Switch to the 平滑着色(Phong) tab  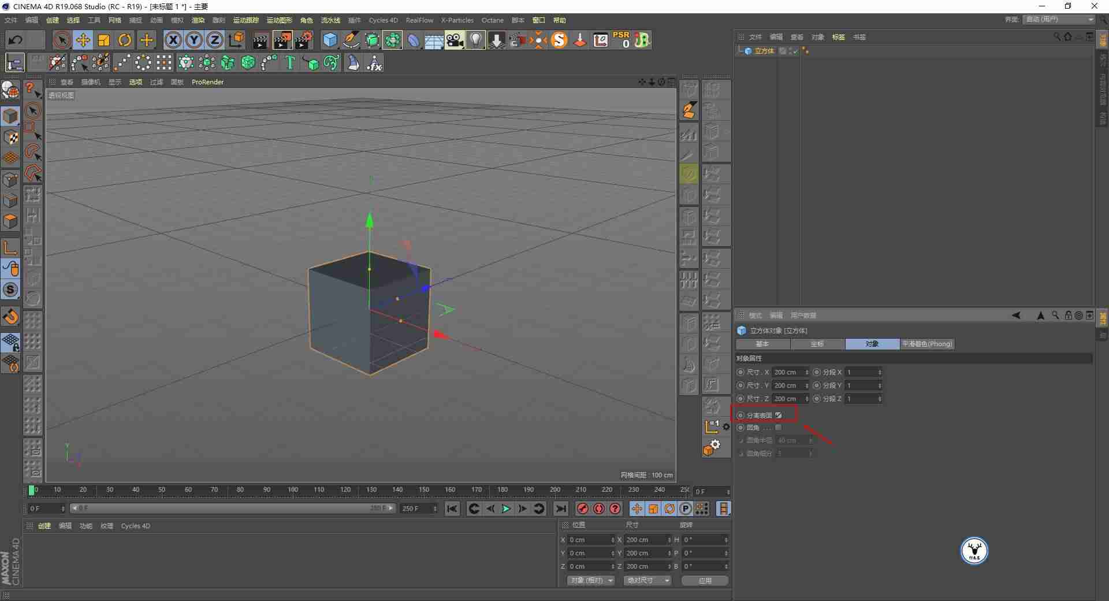(927, 344)
